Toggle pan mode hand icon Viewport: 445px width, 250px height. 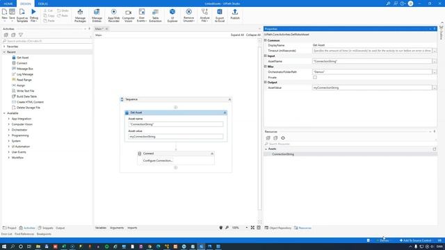(221, 228)
